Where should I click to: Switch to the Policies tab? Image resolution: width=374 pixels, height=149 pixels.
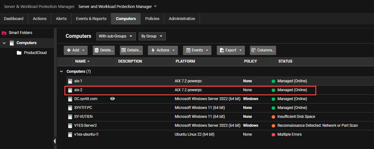(152, 19)
